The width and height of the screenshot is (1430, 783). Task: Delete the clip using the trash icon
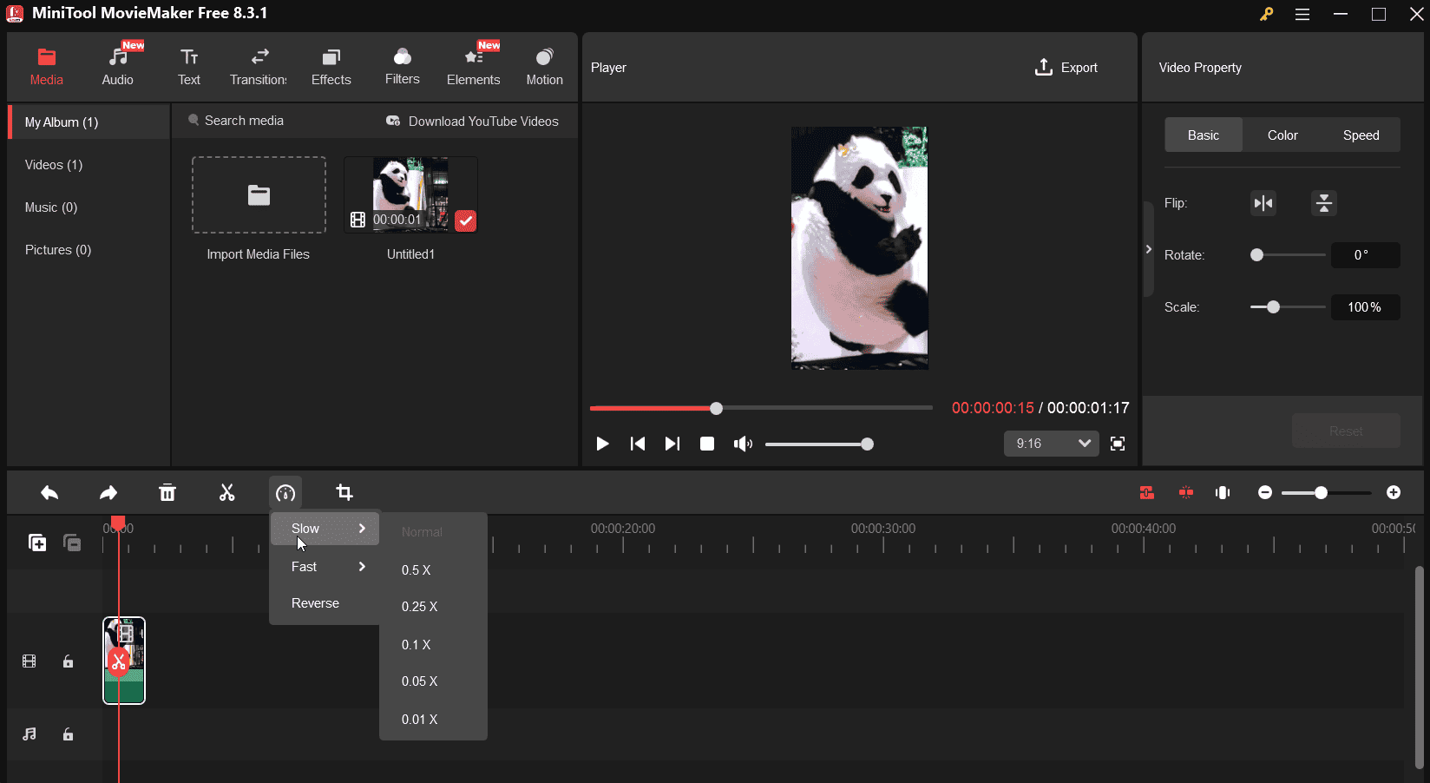(167, 492)
